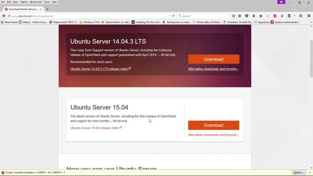
Task: Open the Detroit Denim Co. bookmark
Action: pyautogui.click(x=115, y=22)
